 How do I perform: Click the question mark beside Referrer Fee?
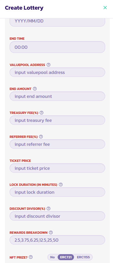pyautogui.click(x=41, y=137)
